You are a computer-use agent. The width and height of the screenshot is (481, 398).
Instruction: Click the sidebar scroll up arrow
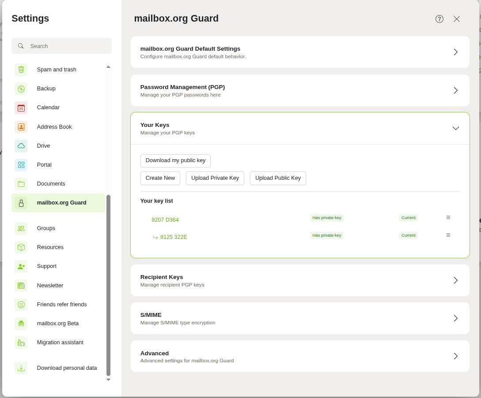pos(108,67)
